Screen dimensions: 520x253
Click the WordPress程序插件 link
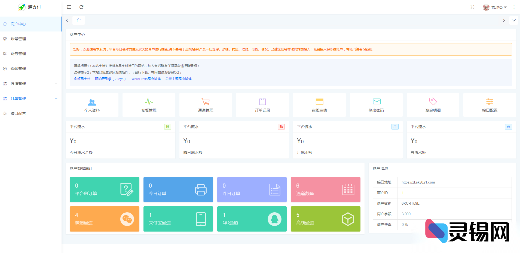(x=146, y=79)
